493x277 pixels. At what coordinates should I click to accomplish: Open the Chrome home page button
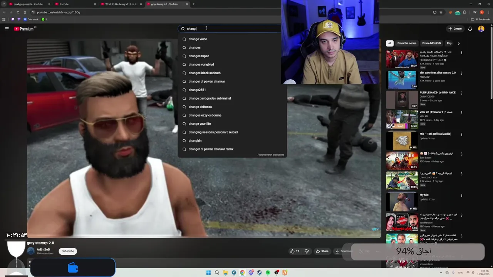click(25, 12)
